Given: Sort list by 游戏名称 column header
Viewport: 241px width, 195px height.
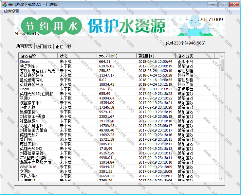Looking at the screenshot, I should 38,56.
